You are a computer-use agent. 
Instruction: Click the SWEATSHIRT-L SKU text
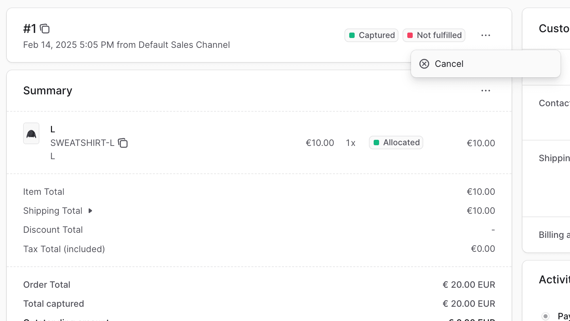[82, 143]
